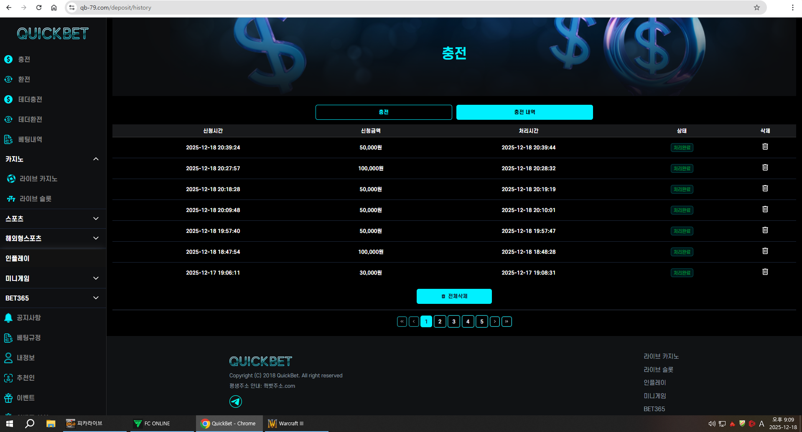This screenshot has width=802, height=432.
Task: Open 내정보 profile page
Action: click(x=25, y=358)
